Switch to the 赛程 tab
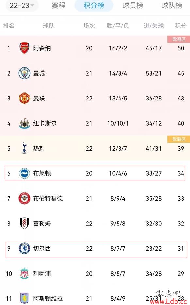Image resolution: width=190 pixels, height=305 pixels. point(58,6)
